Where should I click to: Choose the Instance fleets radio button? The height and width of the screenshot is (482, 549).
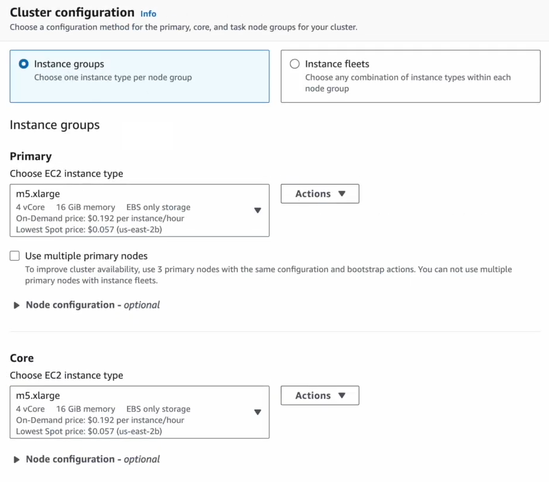click(295, 64)
